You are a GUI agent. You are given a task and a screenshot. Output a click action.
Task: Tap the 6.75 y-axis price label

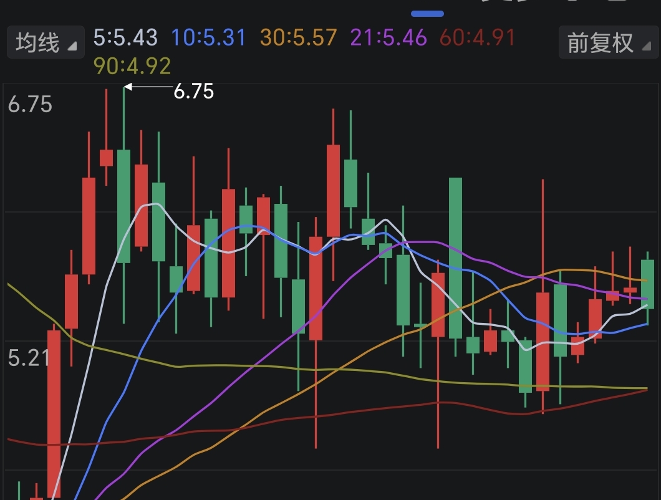[x=30, y=104]
